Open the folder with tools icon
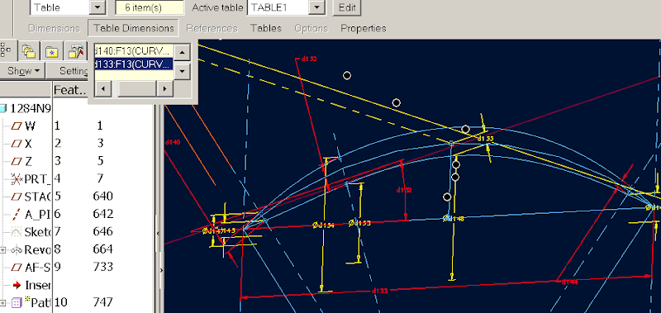Screen dimensions: 661x313 click(76, 51)
